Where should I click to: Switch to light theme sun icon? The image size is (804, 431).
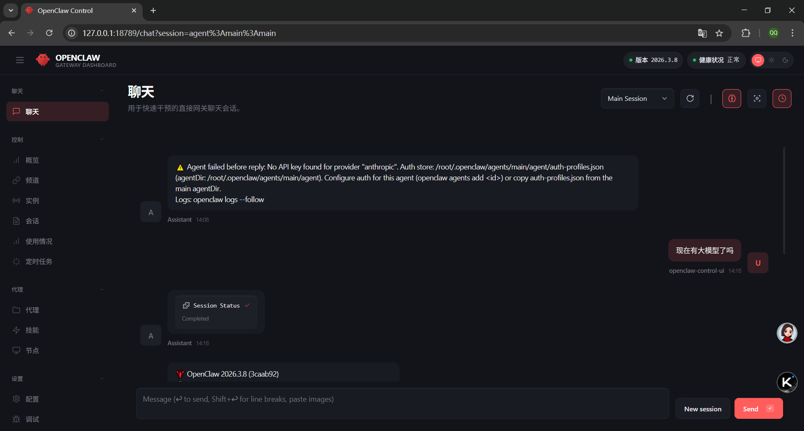(x=772, y=60)
